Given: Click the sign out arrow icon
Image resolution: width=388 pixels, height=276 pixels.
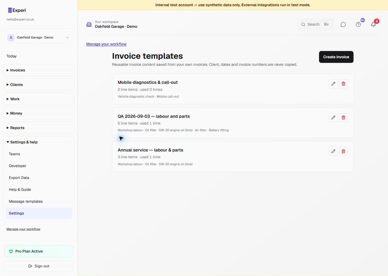Looking at the screenshot, I should [x=30, y=266].
